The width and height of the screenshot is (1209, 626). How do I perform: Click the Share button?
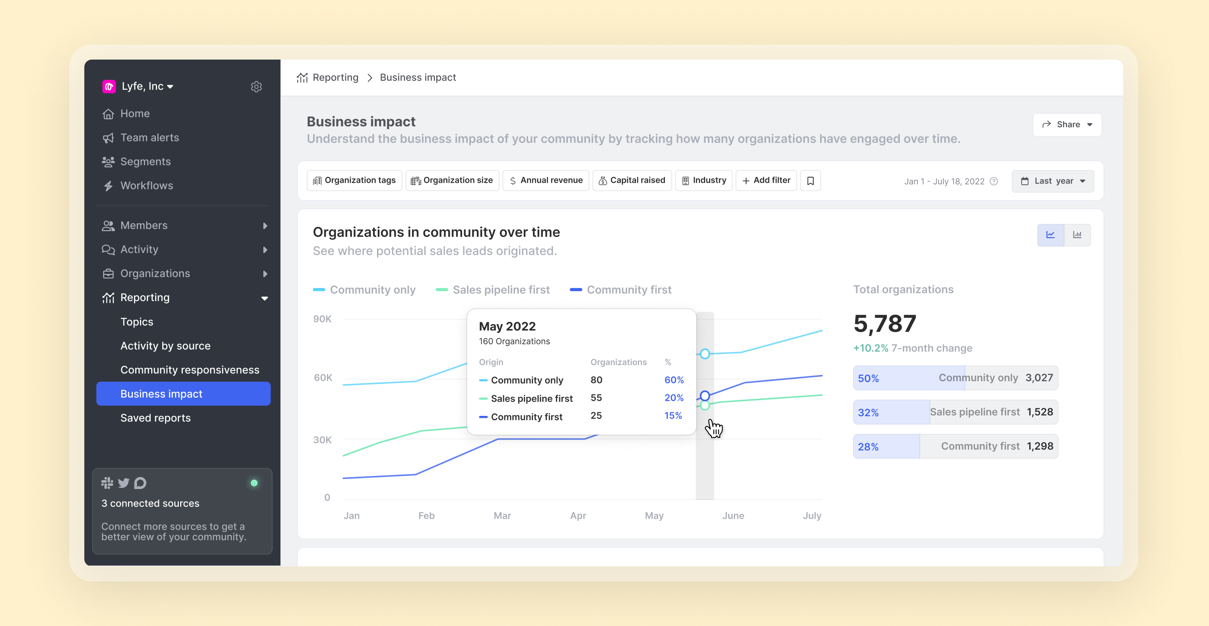pos(1067,125)
